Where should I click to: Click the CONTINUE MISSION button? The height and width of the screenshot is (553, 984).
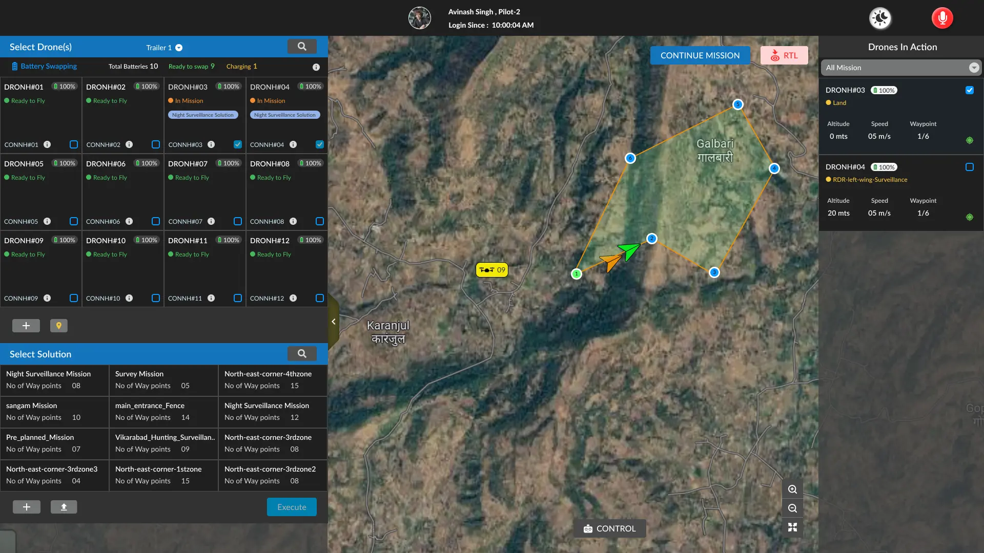pyautogui.click(x=700, y=55)
